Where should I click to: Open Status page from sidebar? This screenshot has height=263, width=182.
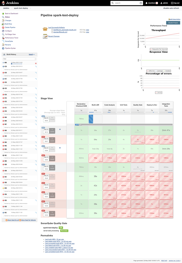point(7,17)
